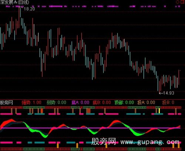Click the 投B: 0 indicator value
Screen dimensions: 185x151
(168, 103)
